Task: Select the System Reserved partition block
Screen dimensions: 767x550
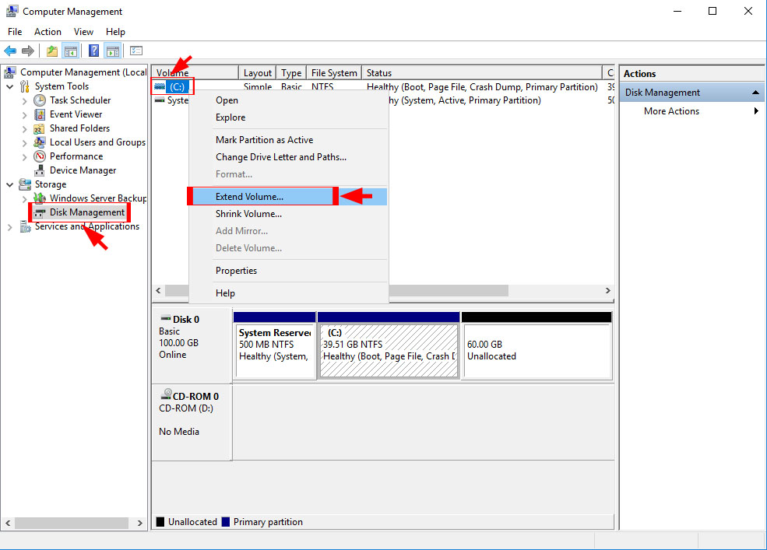Action: pos(274,345)
